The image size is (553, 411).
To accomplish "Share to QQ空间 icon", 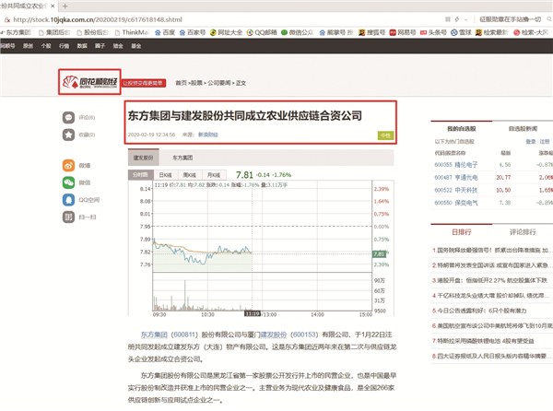I will coord(68,199).
